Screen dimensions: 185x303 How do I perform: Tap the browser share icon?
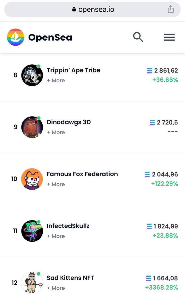point(171,9)
